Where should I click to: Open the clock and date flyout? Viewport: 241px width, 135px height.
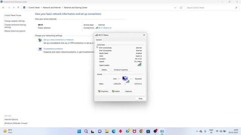(x=233, y=131)
